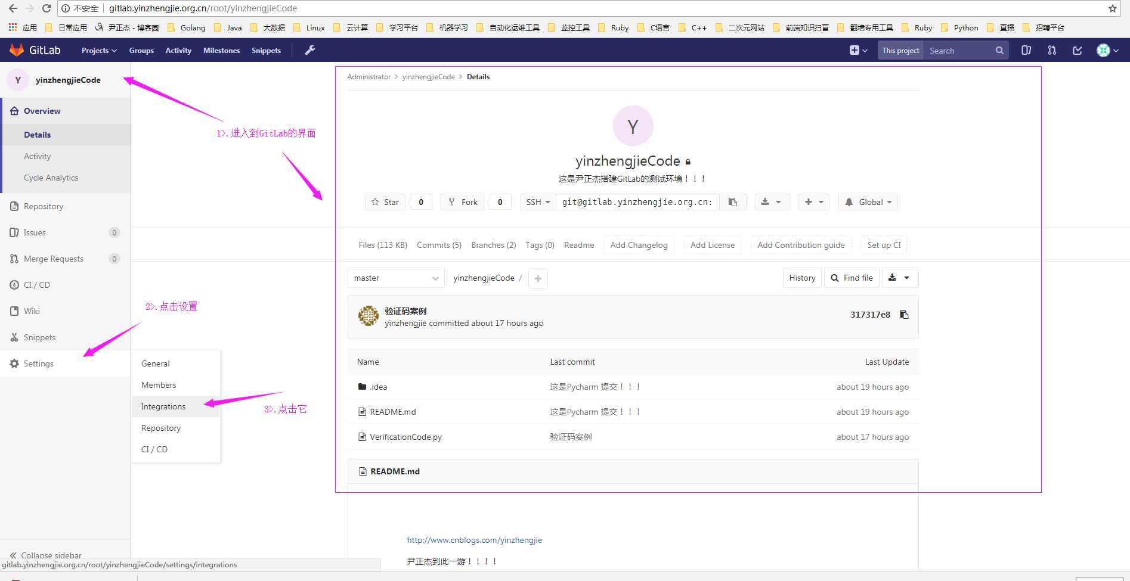Copy commit SHA 317317e8
The image size is (1130, 581).
904,315
